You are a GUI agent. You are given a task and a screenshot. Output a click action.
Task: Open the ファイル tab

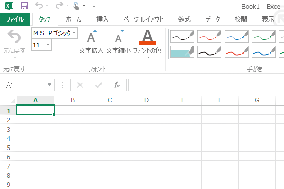(x=15, y=19)
